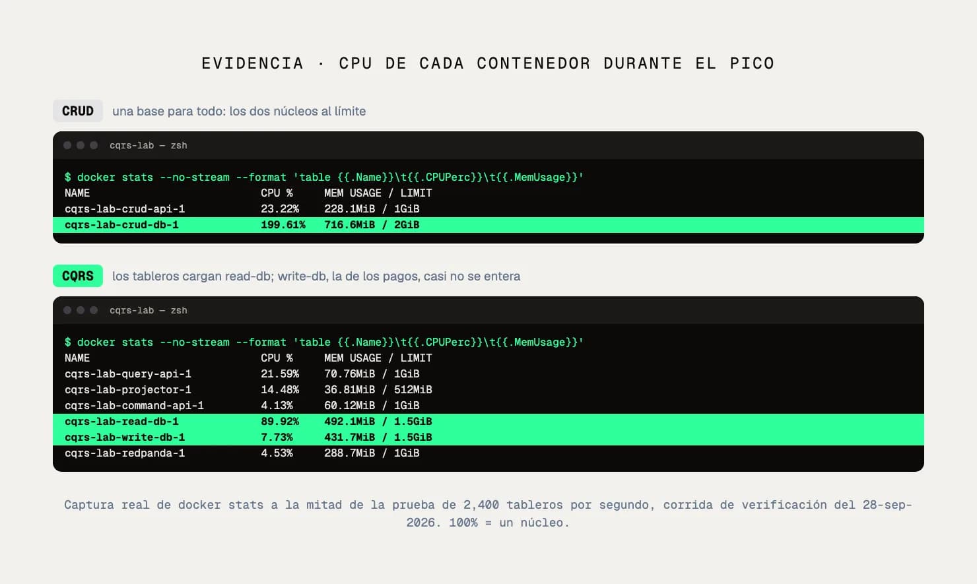Screen dimensions: 977x584
Task: Click cqrs-lab-query-api-1 container name
Action: pyautogui.click(x=128, y=373)
